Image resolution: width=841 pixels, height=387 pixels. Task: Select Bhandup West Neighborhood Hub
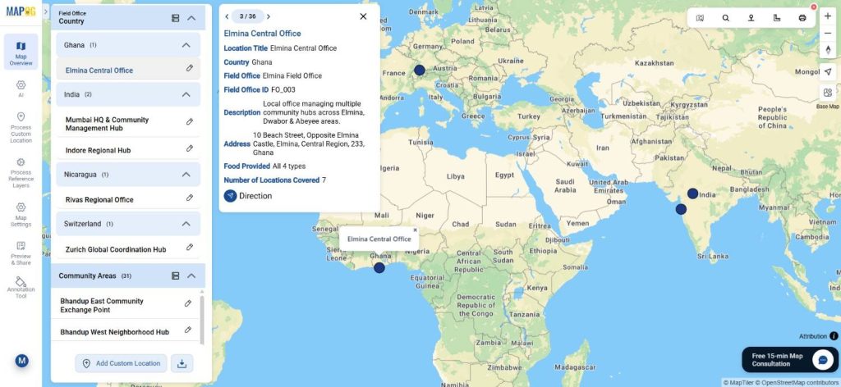(115, 332)
